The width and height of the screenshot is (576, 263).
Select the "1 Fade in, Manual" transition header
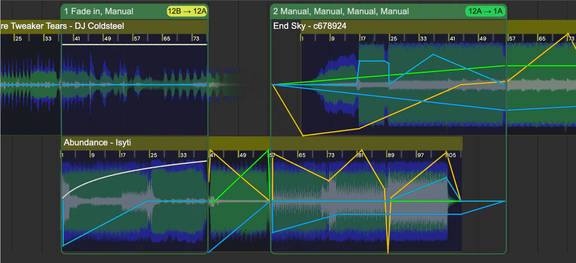tap(99, 12)
